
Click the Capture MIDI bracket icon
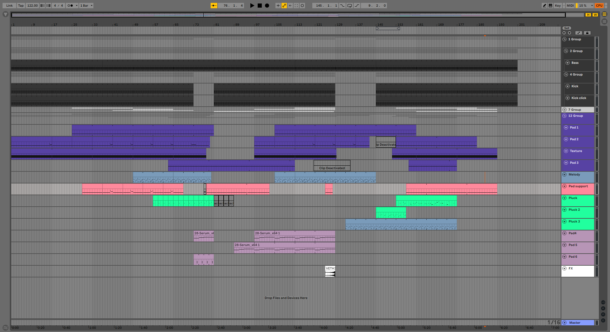tap(296, 5)
